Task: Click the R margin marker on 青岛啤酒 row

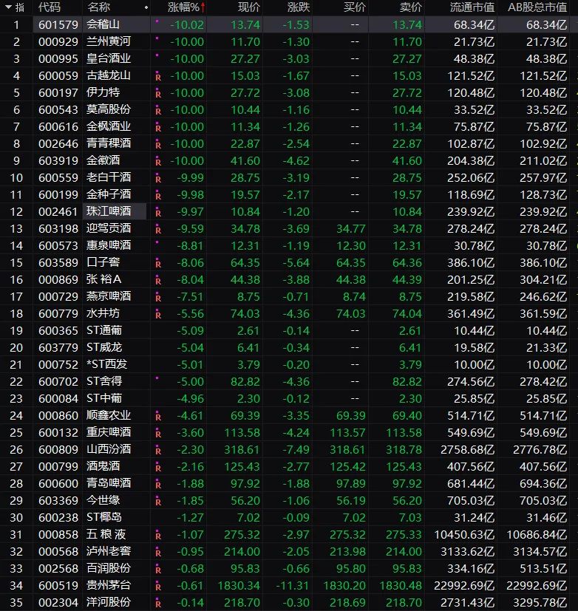Action: coord(158,485)
